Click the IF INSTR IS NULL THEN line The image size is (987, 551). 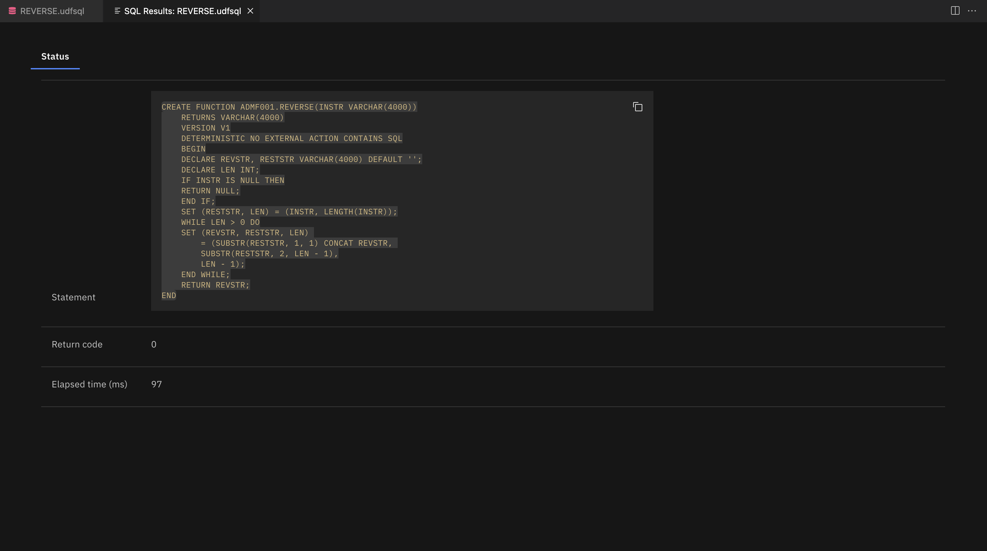pyautogui.click(x=233, y=180)
